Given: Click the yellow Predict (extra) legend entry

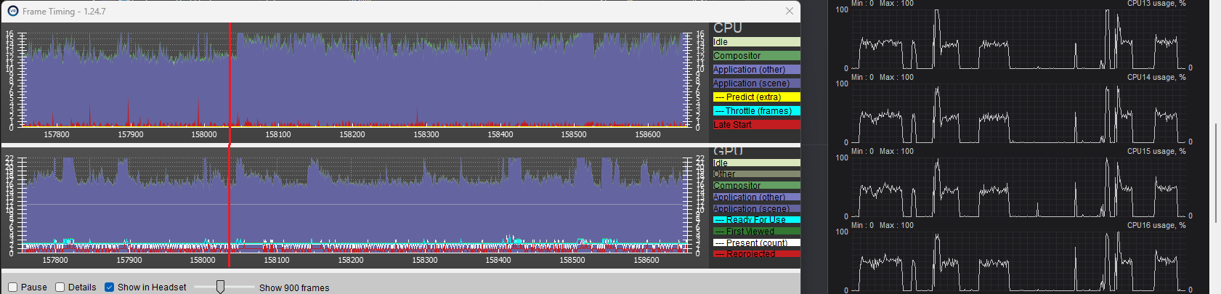Looking at the screenshot, I should (756, 97).
